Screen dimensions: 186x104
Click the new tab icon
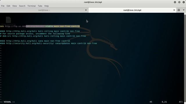[x=179, y=10]
